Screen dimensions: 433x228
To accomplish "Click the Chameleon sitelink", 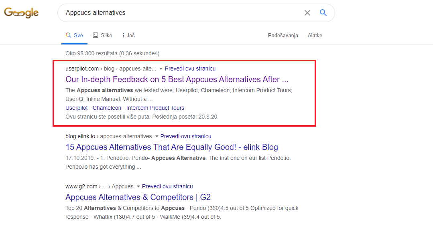I will click(x=107, y=108).
